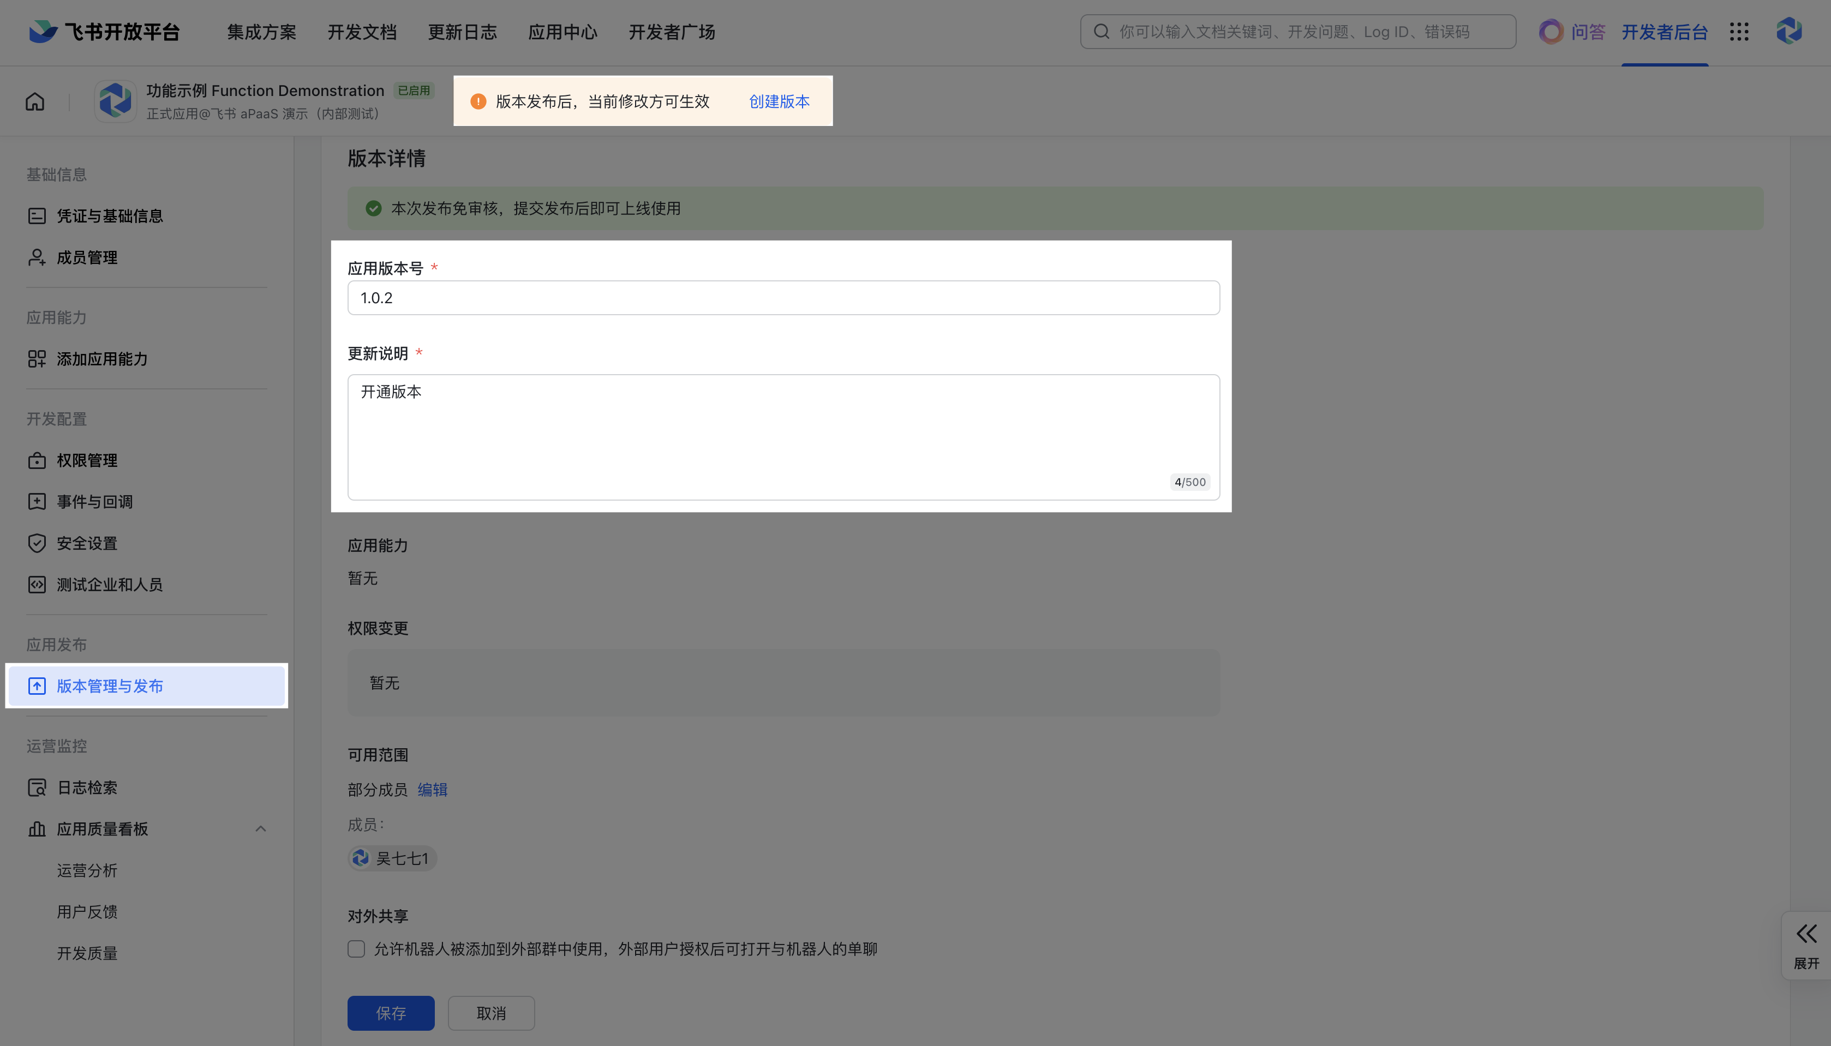This screenshot has height=1046, width=1831.
Task: Open the 问答 assistant icon
Action: [1551, 32]
